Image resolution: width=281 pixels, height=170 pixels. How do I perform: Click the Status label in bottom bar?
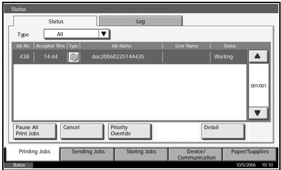coord(18,165)
